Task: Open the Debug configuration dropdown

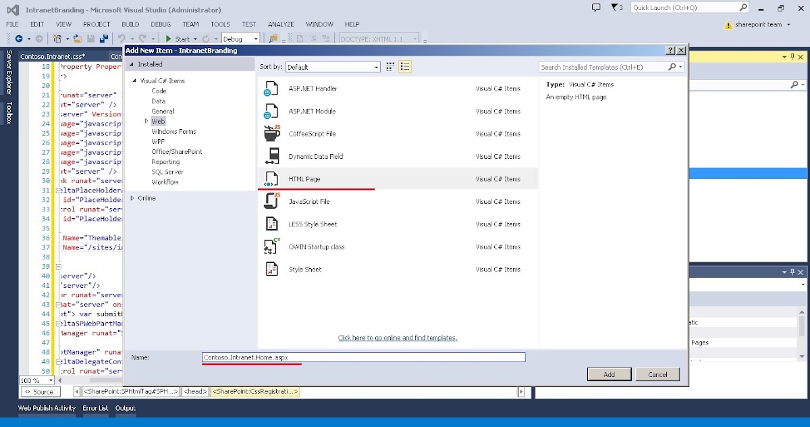Action: 240,39
